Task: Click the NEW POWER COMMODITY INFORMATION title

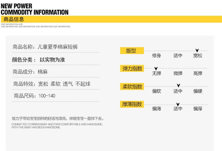Action: point(35,9)
